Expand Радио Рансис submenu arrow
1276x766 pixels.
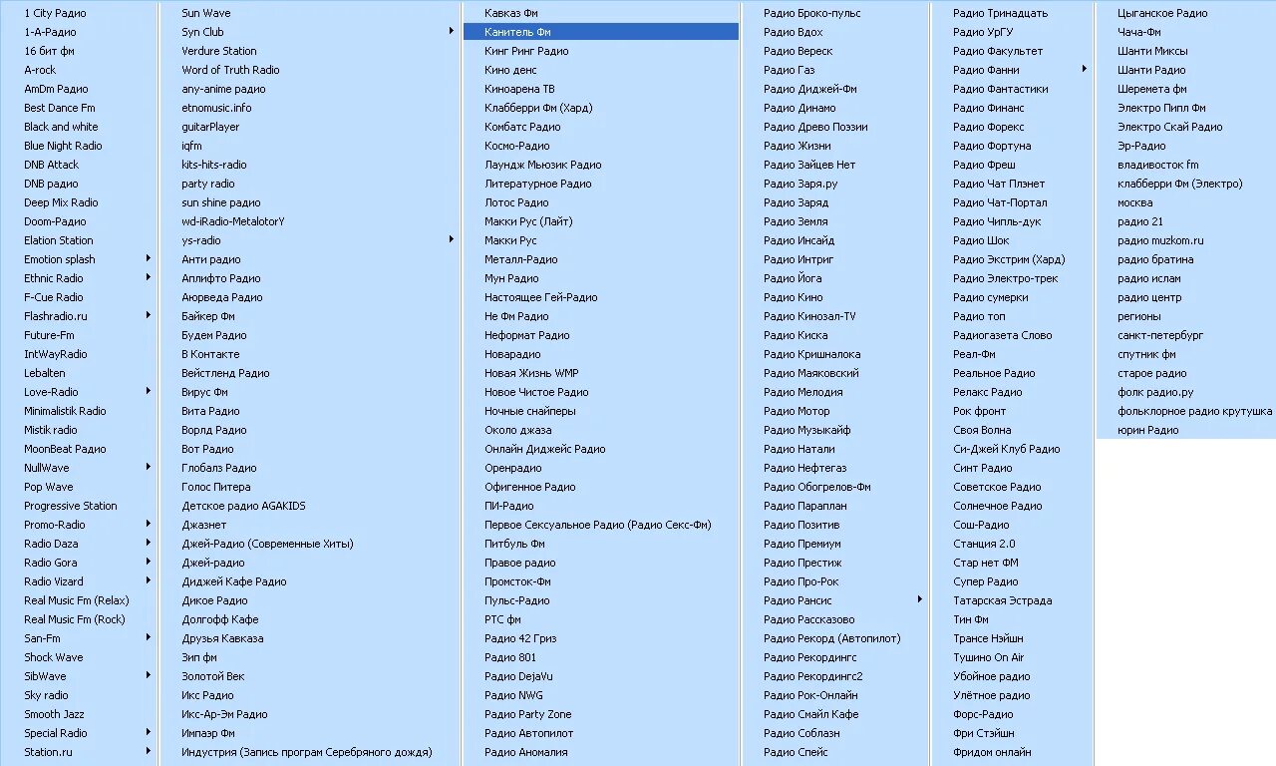[920, 600]
